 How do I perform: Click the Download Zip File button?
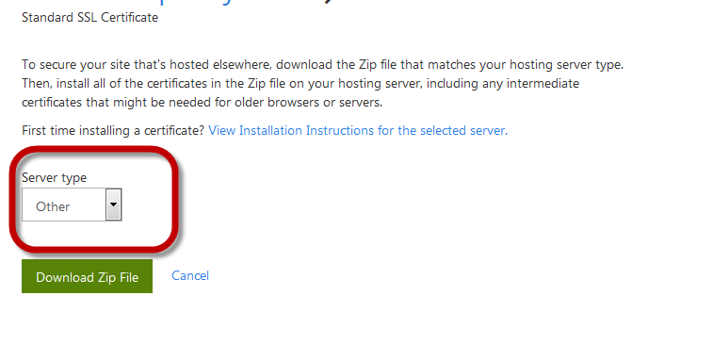coord(87,276)
